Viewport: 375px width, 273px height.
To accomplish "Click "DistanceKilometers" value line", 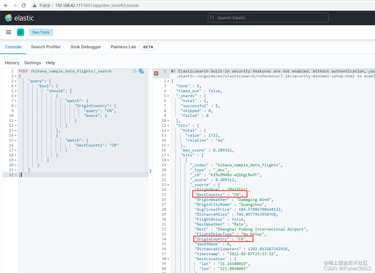I will coord(242,249).
